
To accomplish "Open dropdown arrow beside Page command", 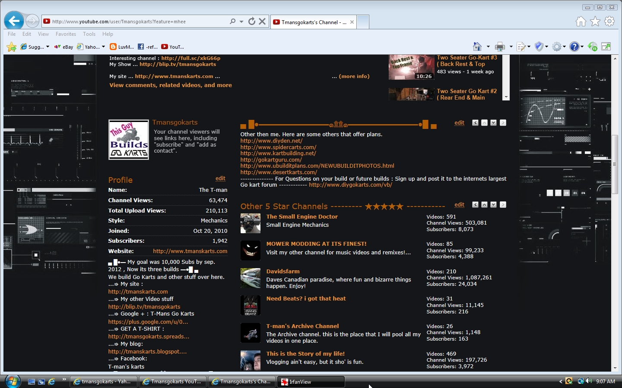I will tap(529, 47).
